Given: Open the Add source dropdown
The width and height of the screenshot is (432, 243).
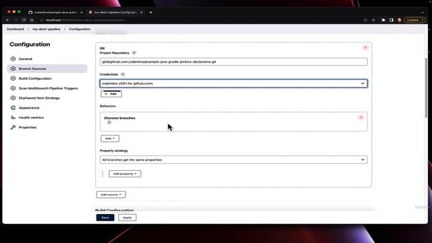Looking at the screenshot, I should pyautogui.click(x=111, y=194).
